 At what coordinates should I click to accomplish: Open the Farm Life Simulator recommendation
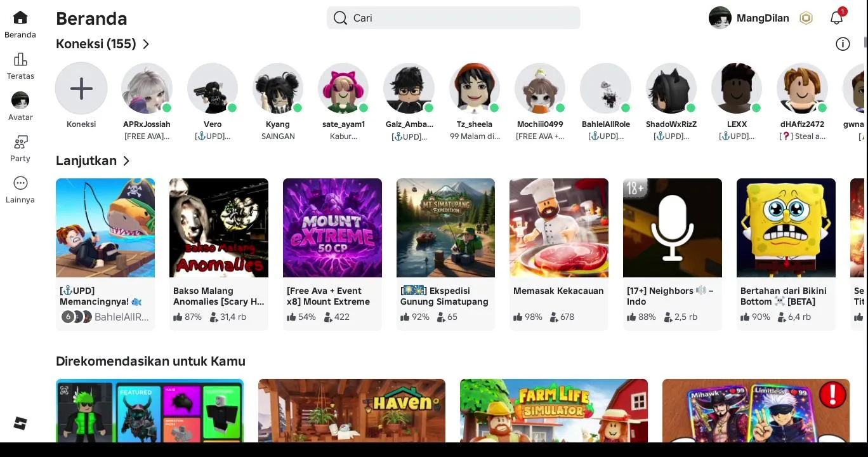(x=554, y=410)
